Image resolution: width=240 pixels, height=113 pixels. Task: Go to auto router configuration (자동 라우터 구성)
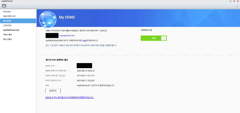pyautogui.click(x=9, y=16)
